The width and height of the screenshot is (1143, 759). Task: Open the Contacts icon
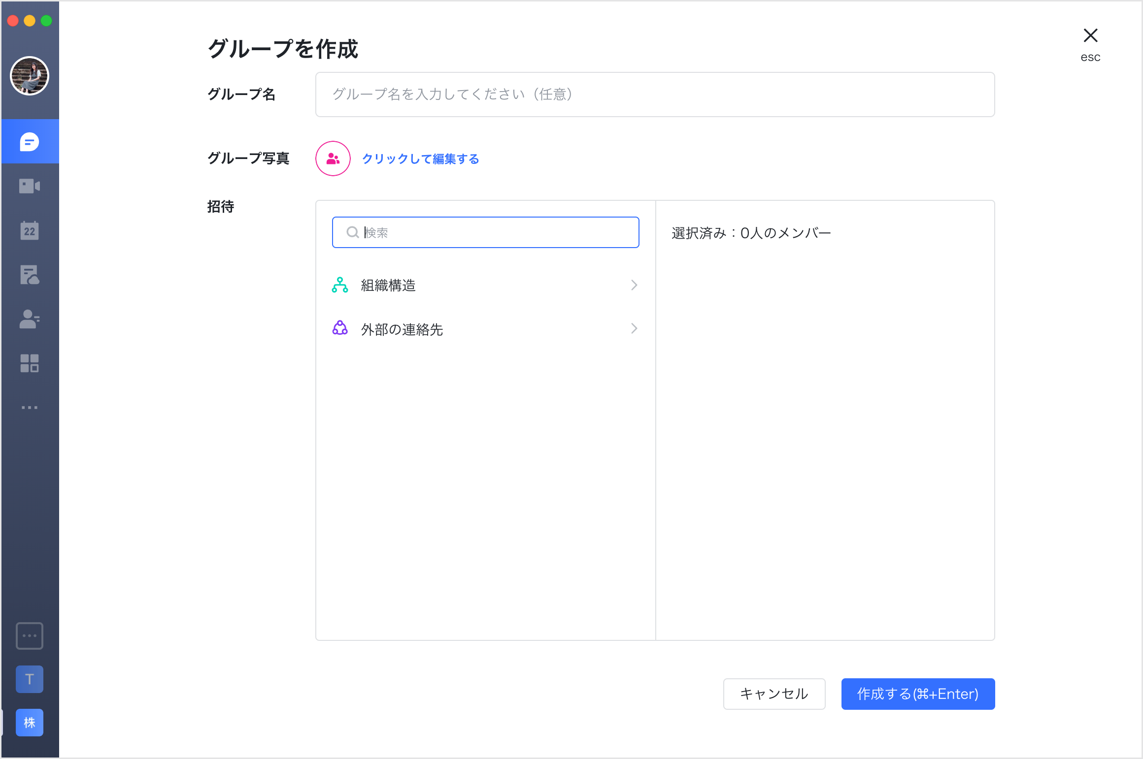tap(30, 319)
